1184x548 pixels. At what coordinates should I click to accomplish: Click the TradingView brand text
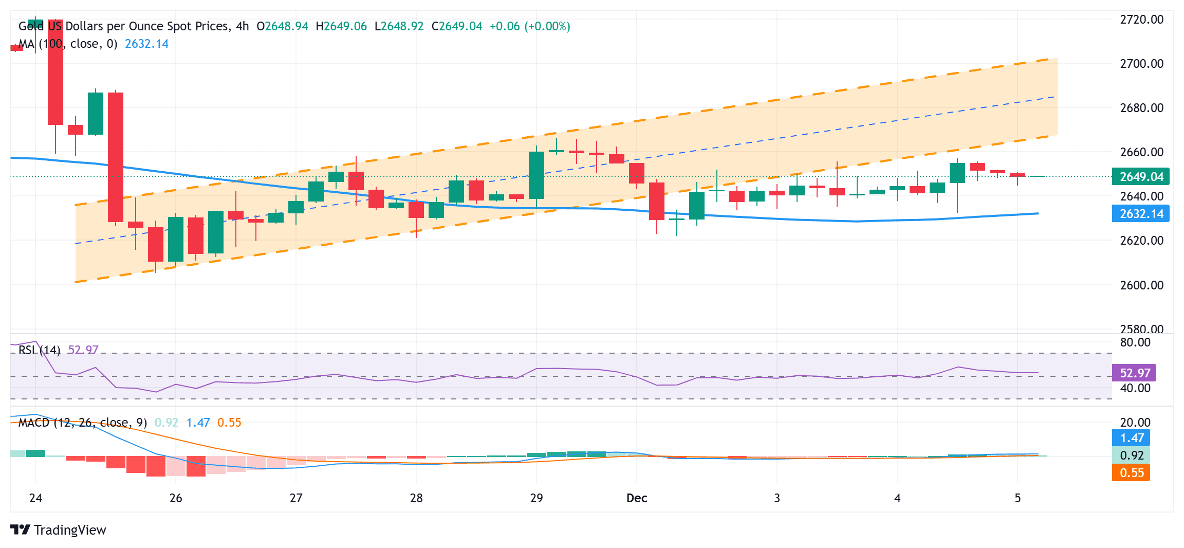pyautogui.click(x=70, y=530)
